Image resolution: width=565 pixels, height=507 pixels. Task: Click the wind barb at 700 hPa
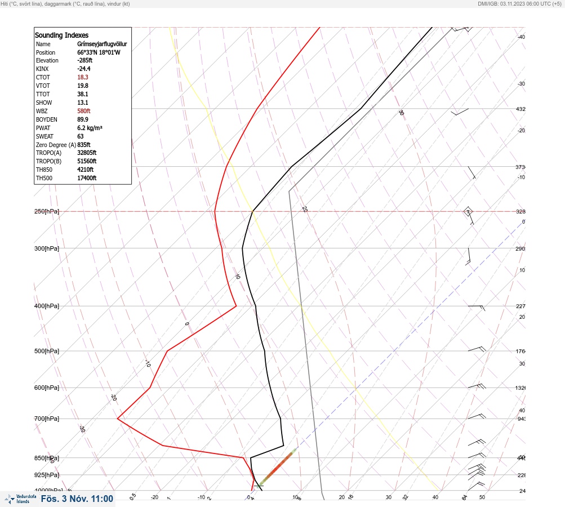(477, 416)
